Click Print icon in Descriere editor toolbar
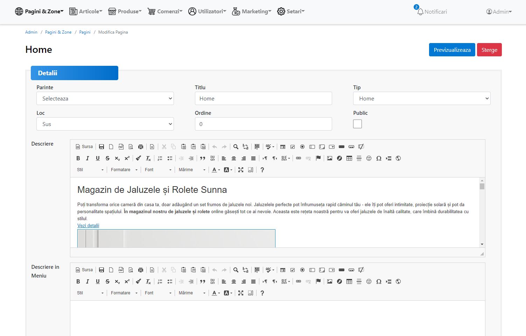 [141, 147]
